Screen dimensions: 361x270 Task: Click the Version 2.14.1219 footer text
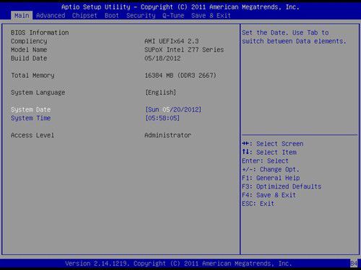[178, 264]
